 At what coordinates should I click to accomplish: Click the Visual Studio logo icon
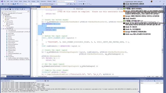[2, 1]
